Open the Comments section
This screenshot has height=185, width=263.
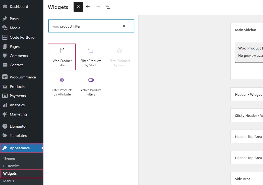click(x=22, y=56)
